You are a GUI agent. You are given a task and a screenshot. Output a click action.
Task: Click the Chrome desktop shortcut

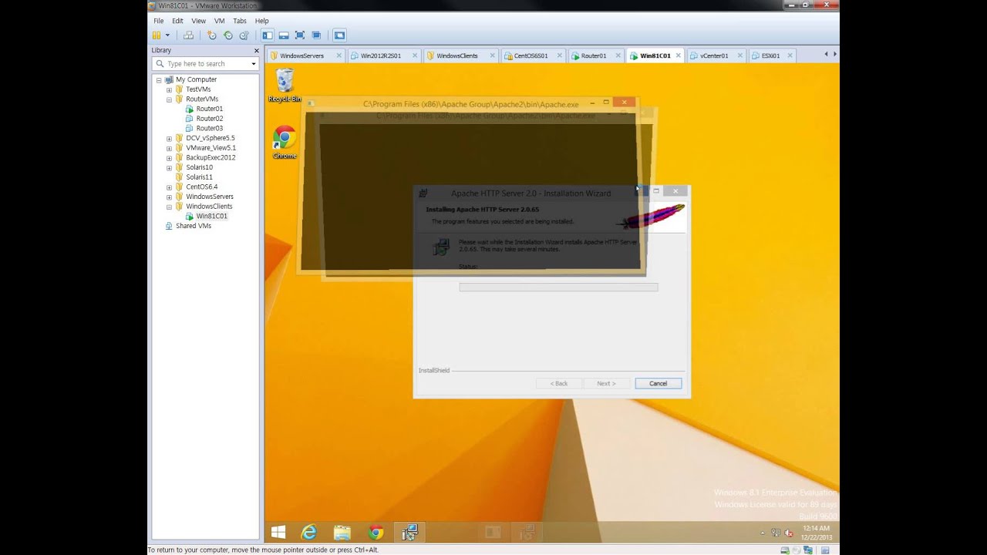pyautogui.click(x=285, y=143)
